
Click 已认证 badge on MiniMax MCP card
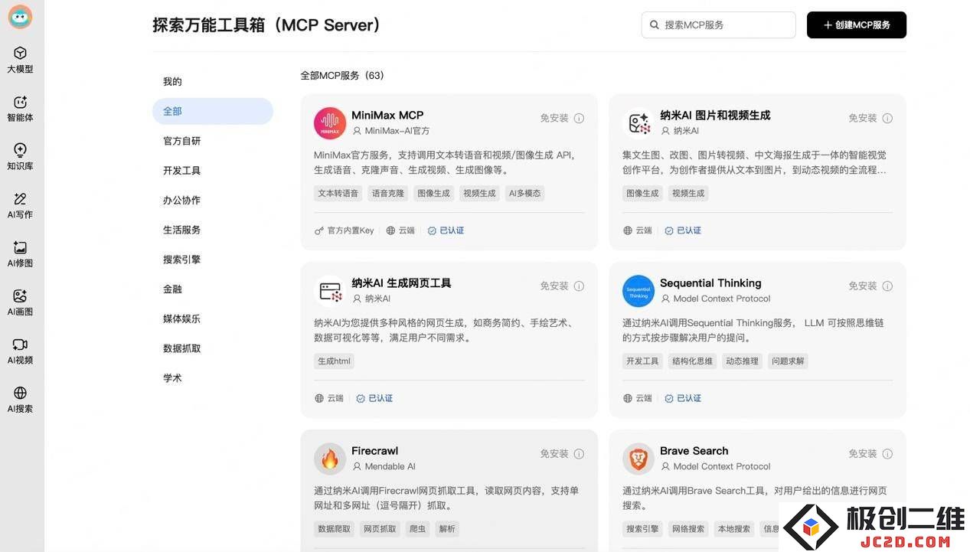coord(446,230)
